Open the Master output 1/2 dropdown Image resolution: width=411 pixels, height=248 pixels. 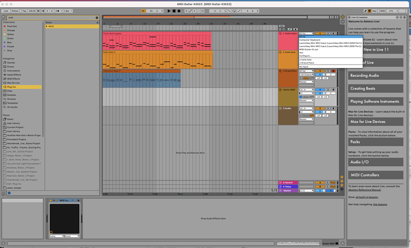[306, 191]
